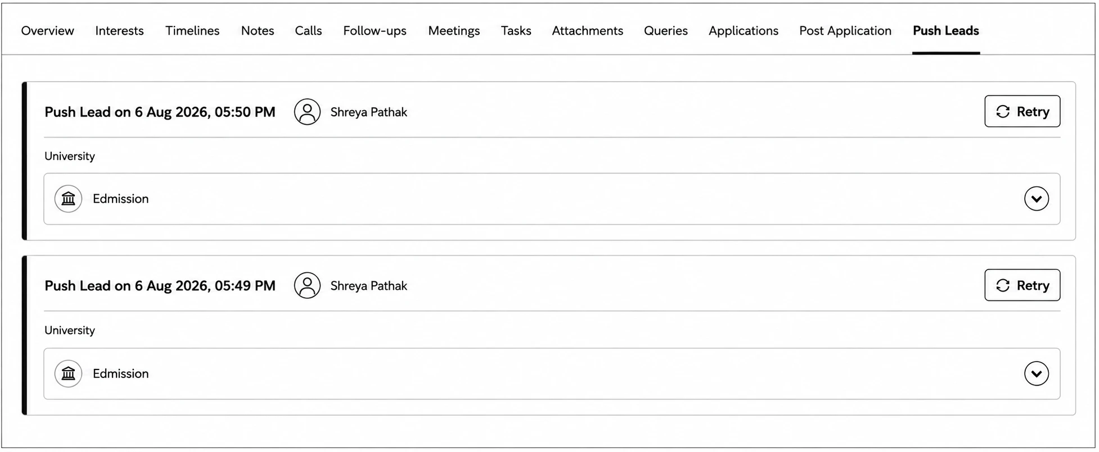Open the Timelines tab
The width and height of the screenshot is (1099, 452).
[192, 31]
